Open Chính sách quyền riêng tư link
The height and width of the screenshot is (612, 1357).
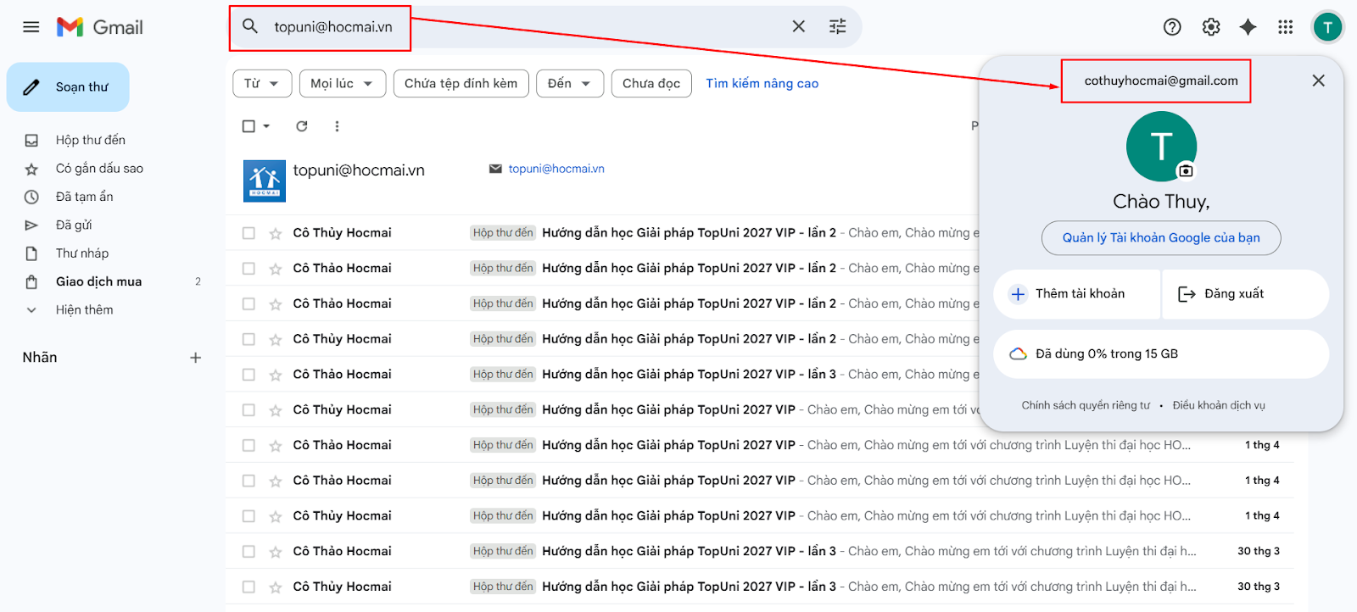pyautogui.click(x=1086, y=405)
